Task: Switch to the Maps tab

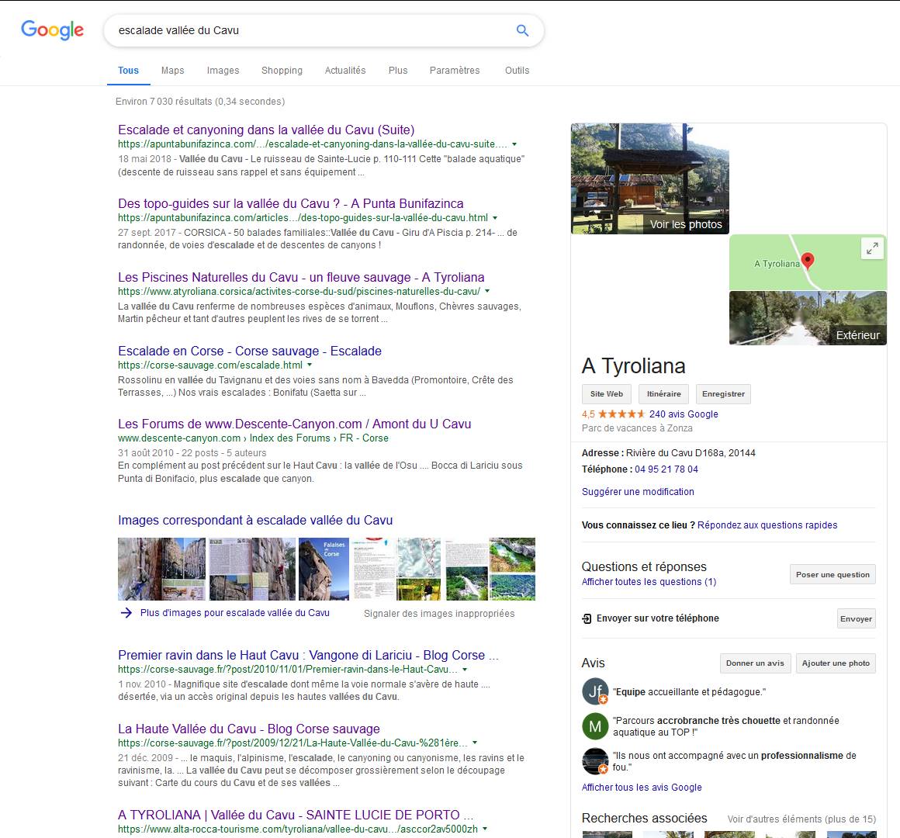Action: (x=173, y=71)
